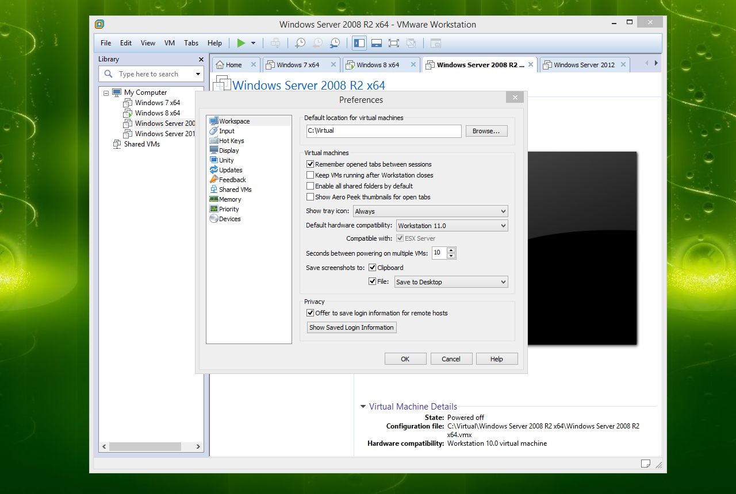Power on the virtual machine with green play button

pyautogui.click(x=241, y=43)
